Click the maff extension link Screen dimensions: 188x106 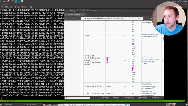pyautogui.click(x=133, y=57)
